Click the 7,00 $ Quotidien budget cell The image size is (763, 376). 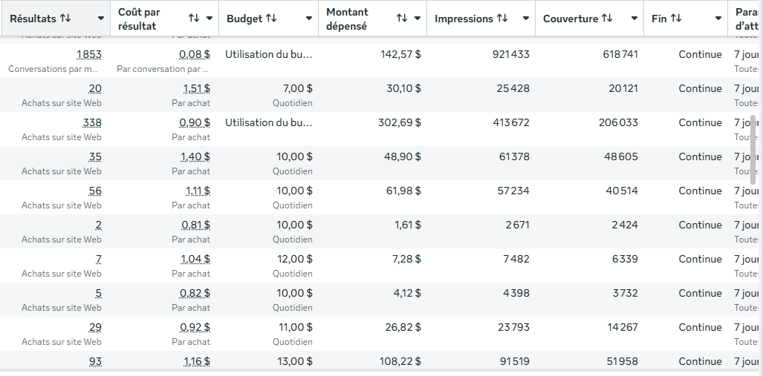(x=269, y=95)
